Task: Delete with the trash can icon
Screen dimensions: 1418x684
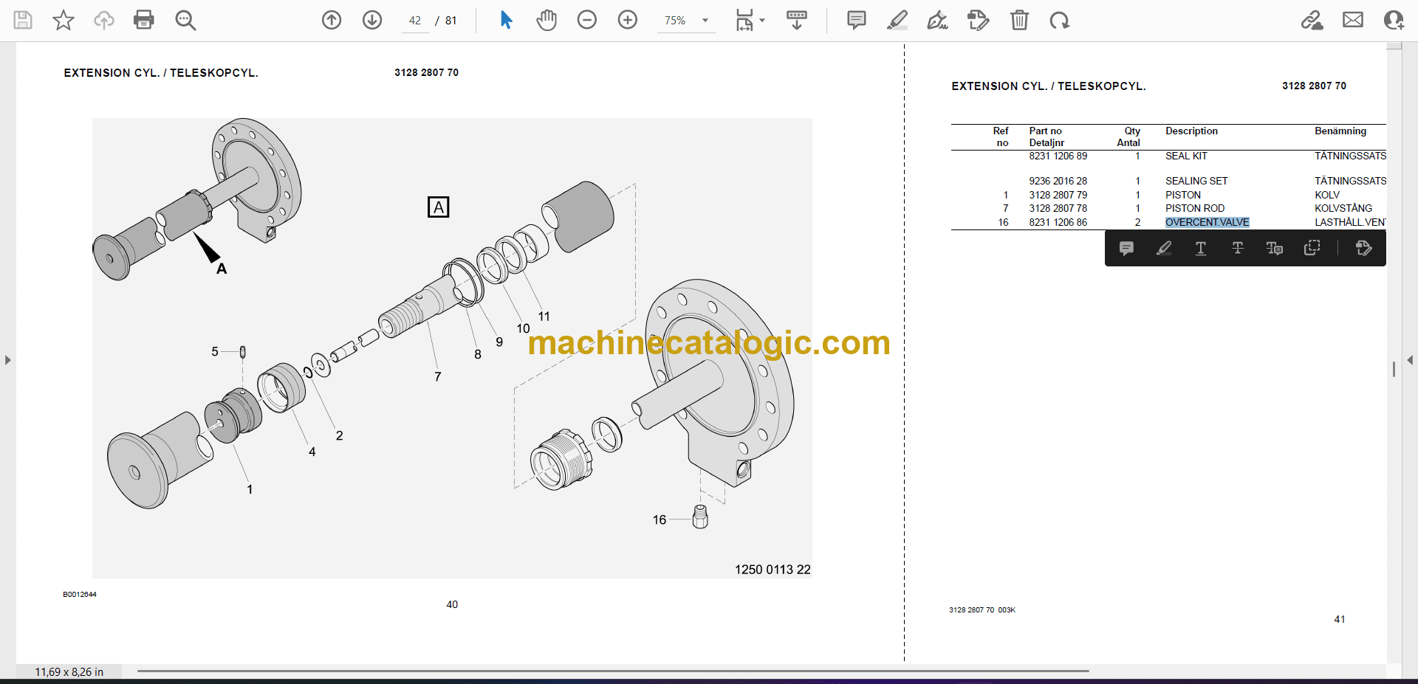Action: pyautogui.click(x=1019, y=20)
